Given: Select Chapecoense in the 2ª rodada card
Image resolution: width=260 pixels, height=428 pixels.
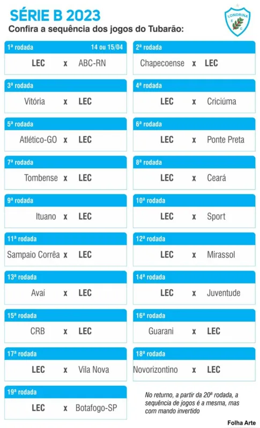Looking at the screenshot, I should (162, 63).
